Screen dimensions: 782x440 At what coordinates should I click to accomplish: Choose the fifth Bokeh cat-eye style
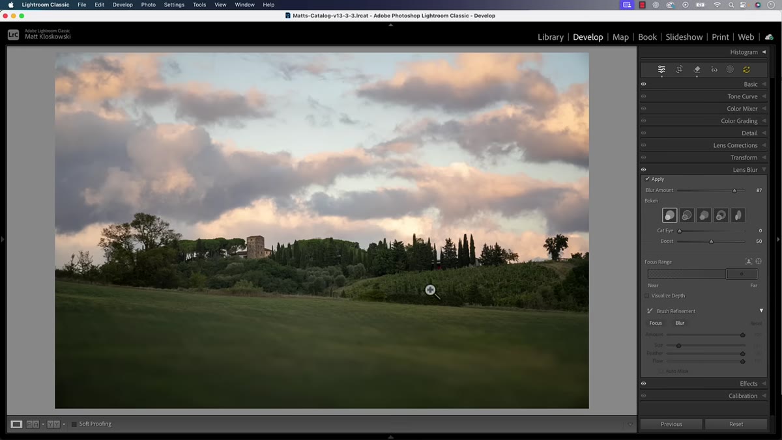coord(738,215)
